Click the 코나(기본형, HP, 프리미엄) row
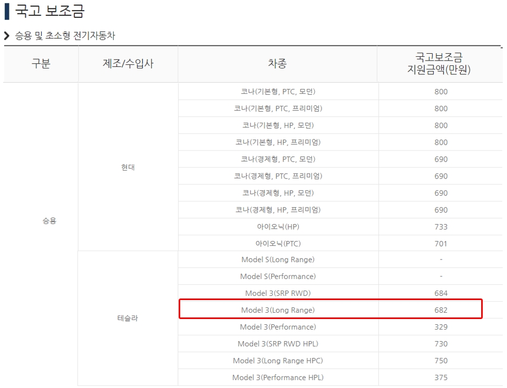Viewport: 507px width, 388px height. tap(340, 142)
